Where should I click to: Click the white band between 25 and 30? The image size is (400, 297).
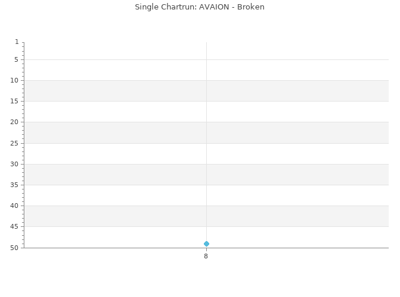point(206,154)
